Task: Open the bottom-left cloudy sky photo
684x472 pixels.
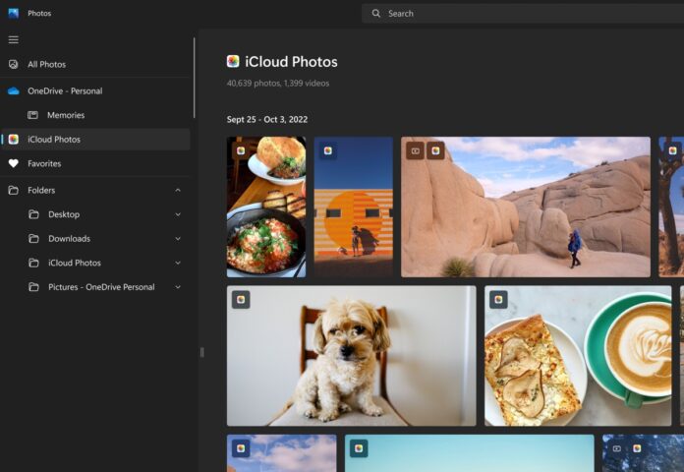Action: [282, 453]
